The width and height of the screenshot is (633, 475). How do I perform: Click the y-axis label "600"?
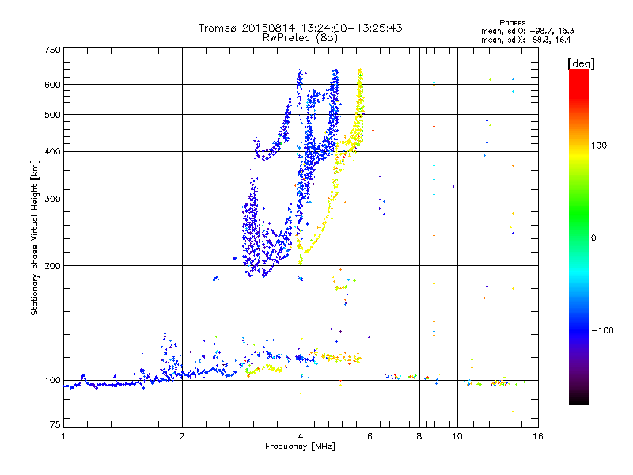pyautogui.click(x=52, y=85)
